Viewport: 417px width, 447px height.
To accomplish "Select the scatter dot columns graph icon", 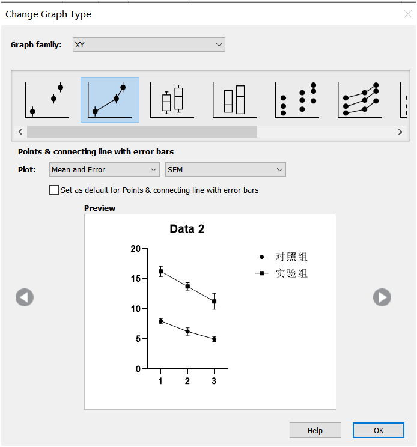I will point(297,100).
